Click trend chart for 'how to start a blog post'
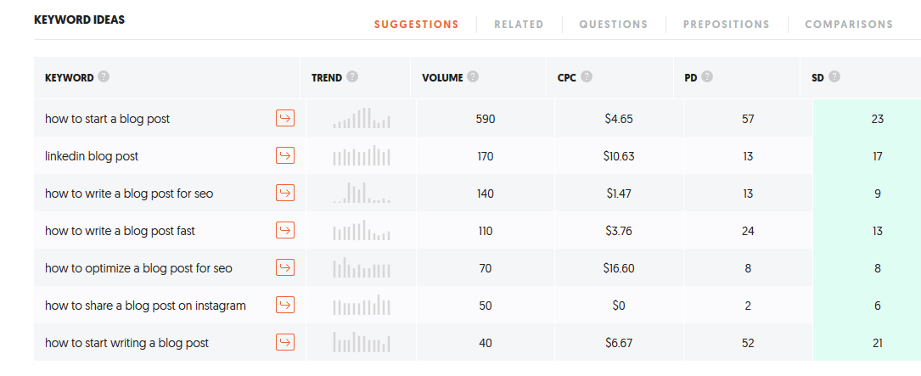The height and width of the screenshot is (376, 921). tap(362, 119)
